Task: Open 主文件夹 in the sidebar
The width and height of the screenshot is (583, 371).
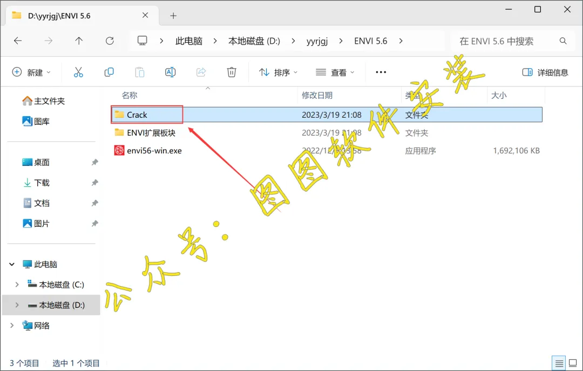Action: point(44,101)
